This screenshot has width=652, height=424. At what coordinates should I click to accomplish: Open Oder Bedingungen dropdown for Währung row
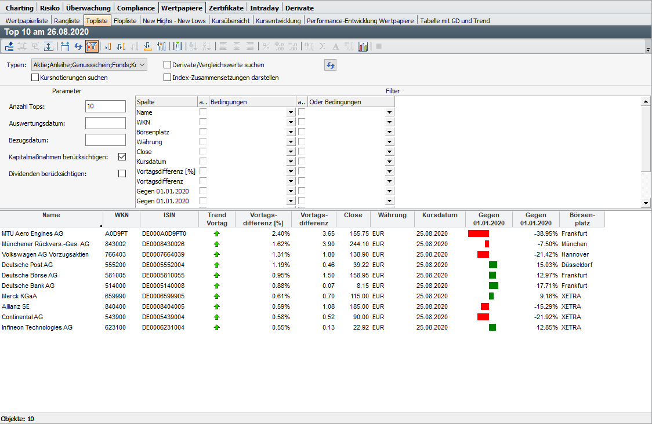(389, 142)
